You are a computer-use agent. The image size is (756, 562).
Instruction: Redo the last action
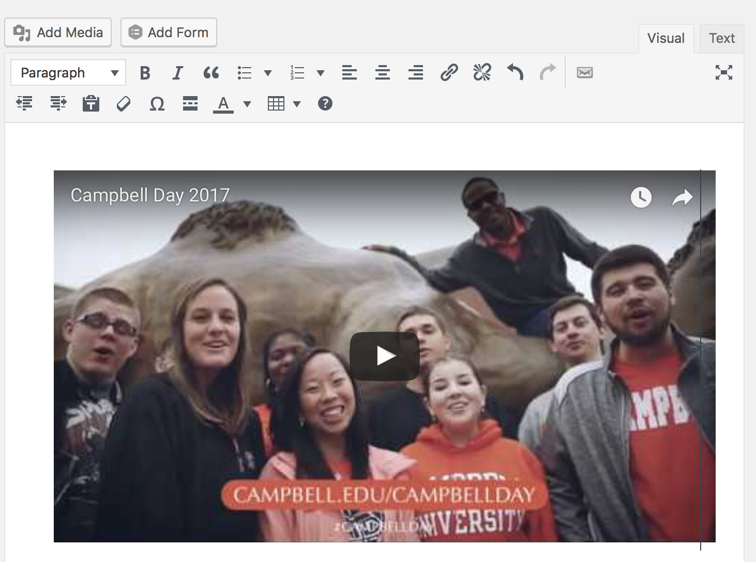pos(548,73)
